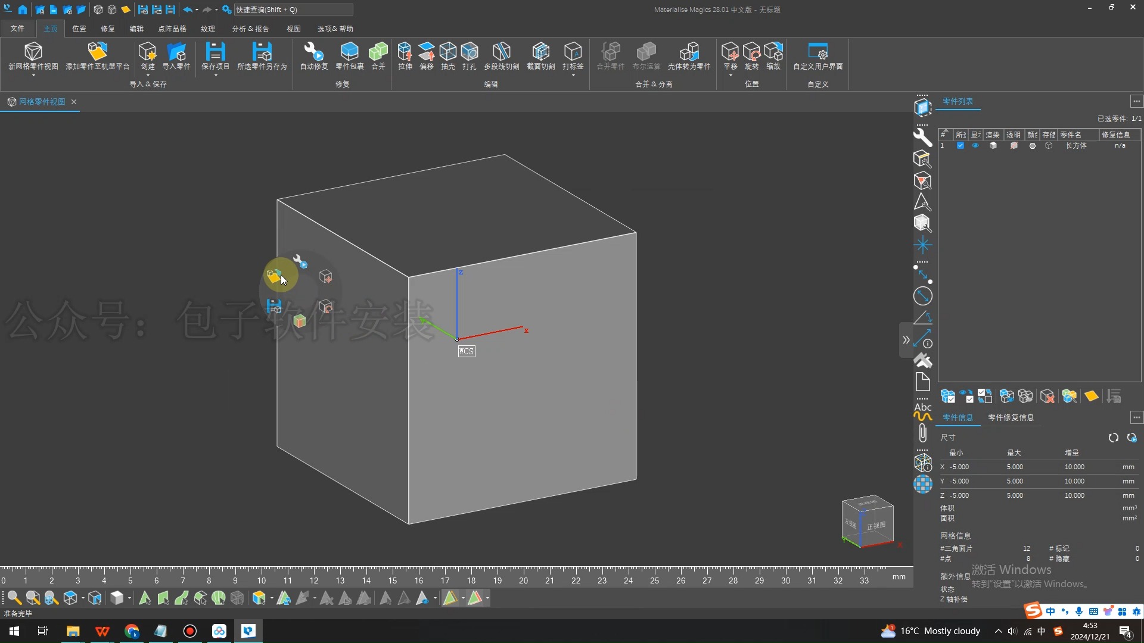Open the 修复 ribbon tab

click(x=107, y=29)
